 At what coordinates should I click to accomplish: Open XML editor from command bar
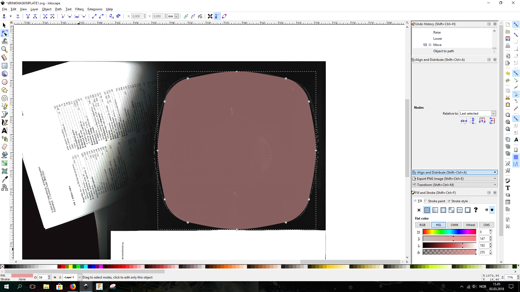(x=508, y=202)
